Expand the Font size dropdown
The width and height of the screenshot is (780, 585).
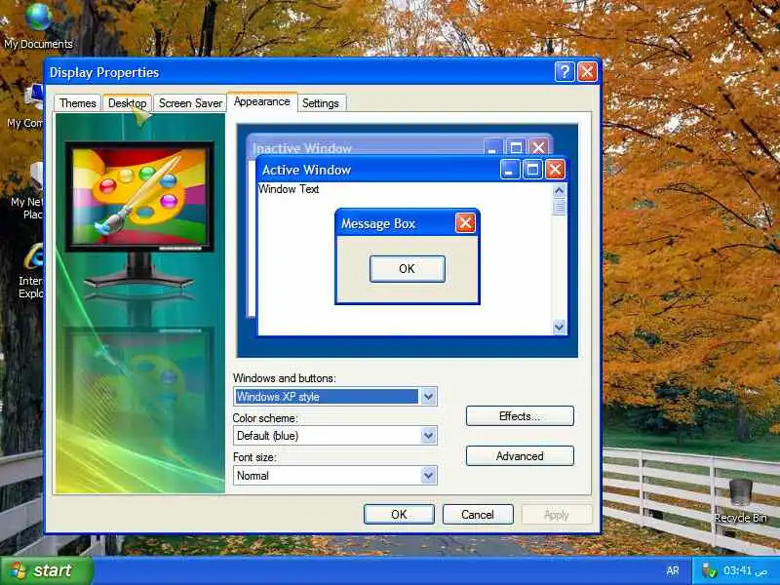(428, 476)
